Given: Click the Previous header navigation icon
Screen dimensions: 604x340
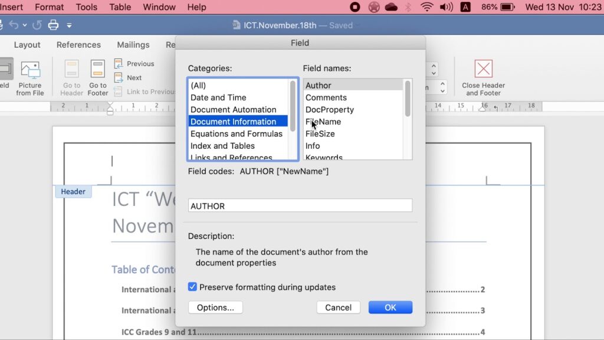Looking at the screenshot, I should (x=119, y=64).
